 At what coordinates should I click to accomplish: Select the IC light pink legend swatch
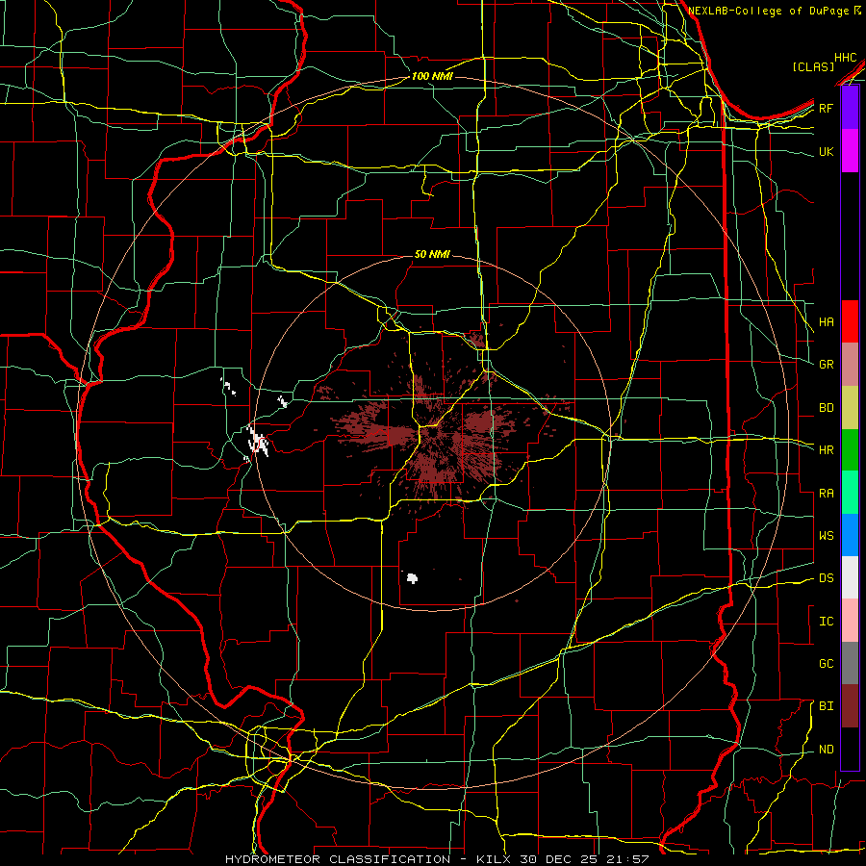[x=850, y=621]
